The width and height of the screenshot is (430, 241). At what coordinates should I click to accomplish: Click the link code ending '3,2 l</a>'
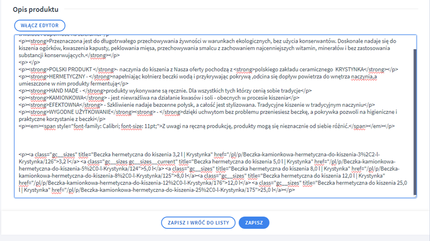point(69,162)
